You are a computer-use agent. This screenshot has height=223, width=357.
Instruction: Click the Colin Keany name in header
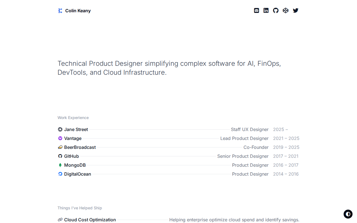(x=78, y=11)
